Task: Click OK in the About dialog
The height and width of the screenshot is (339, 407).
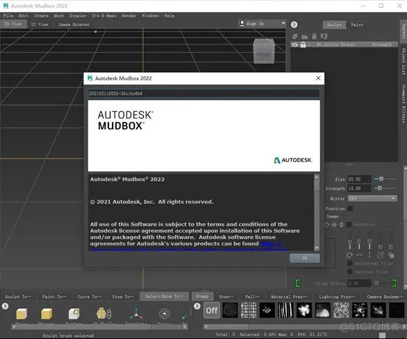Action: (x=305, y=258)
